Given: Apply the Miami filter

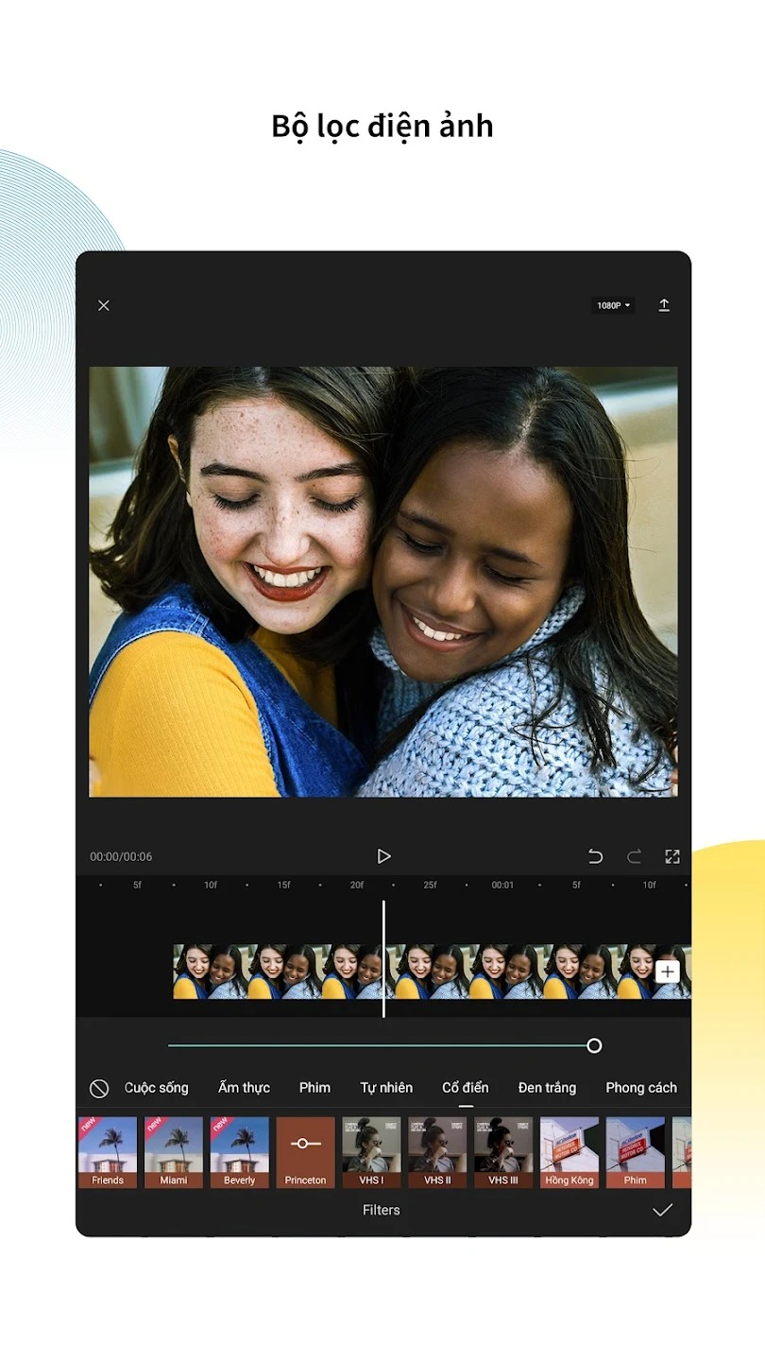Looking at the screenshot, I should point(174,1152).
